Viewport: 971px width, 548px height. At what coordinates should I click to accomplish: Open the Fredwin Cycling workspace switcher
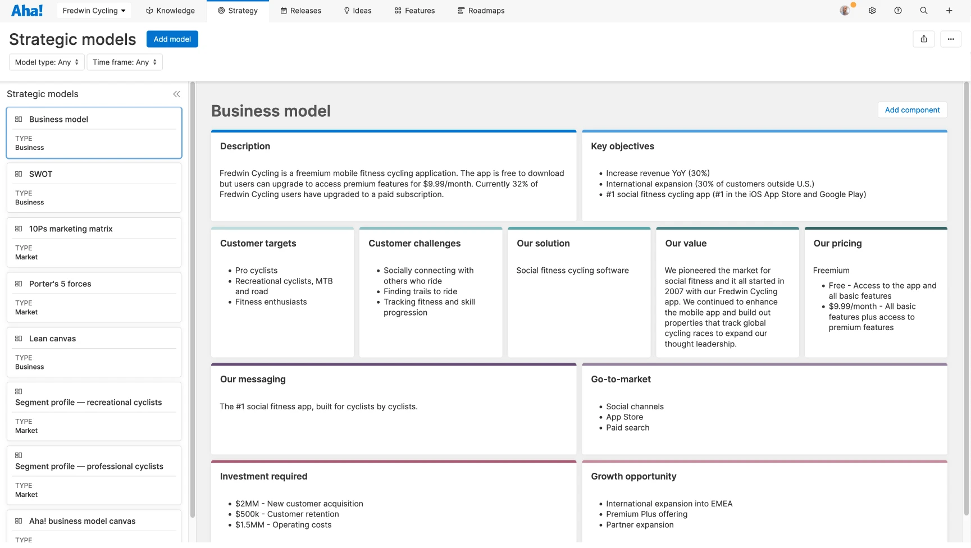[x=93, y=10]
